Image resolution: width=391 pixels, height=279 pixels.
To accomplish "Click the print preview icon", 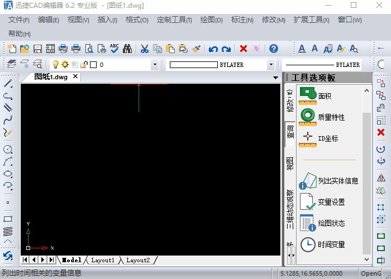I will click(x=89, y=49).
